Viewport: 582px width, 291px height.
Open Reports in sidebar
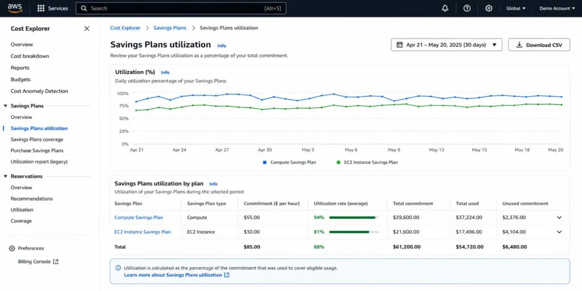point(20,68)
